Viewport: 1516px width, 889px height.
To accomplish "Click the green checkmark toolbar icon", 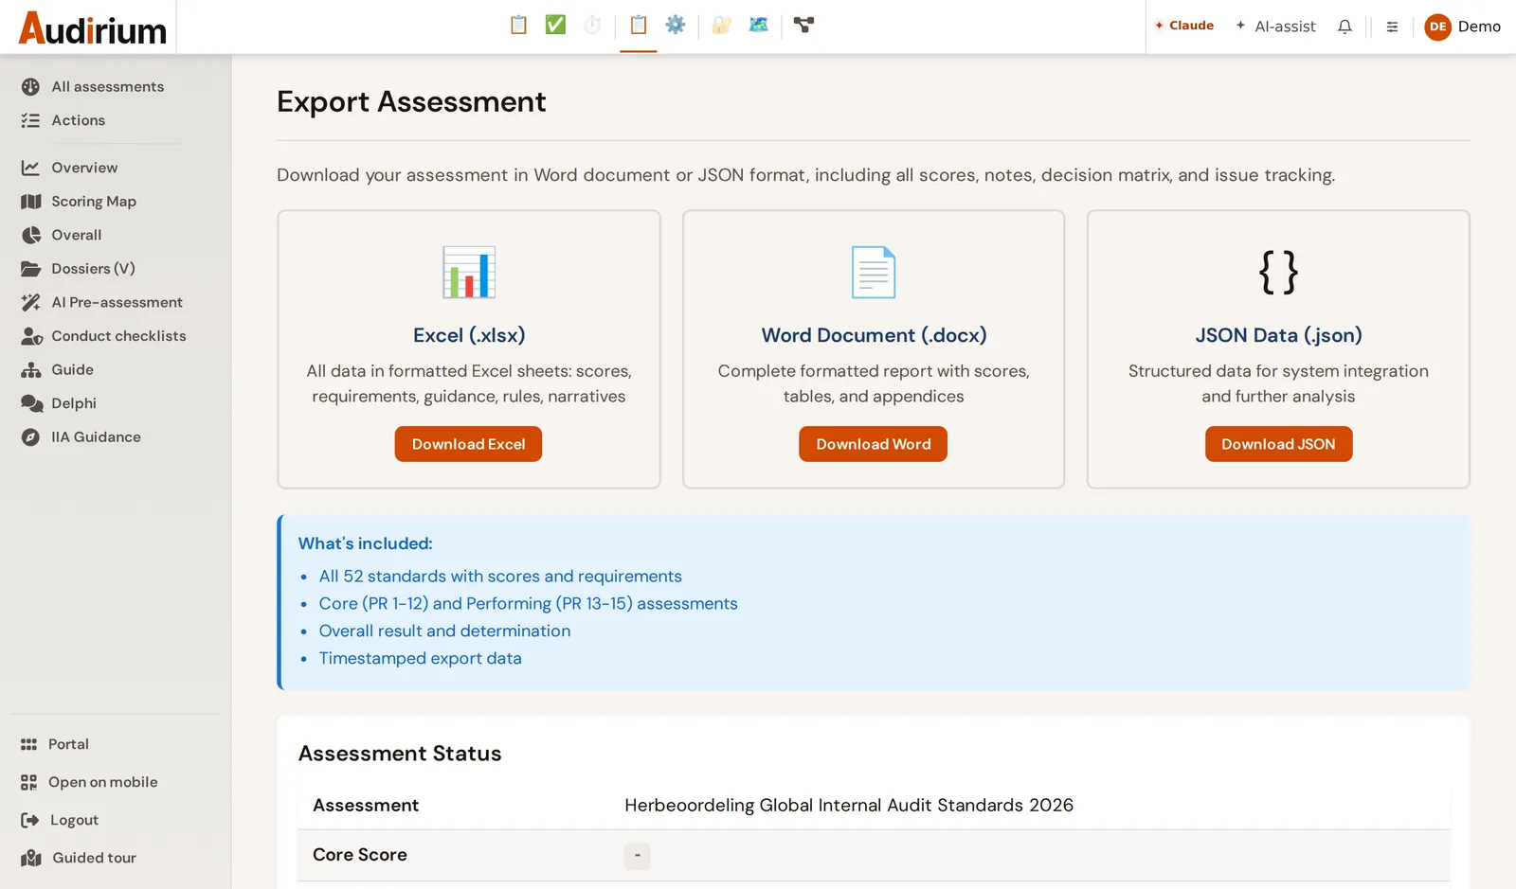I will click(555, 26).
